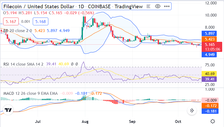Click the 0.001 spread value
Image resolution: width=224 pixels, height=127 pixels.
pos(25,22)
